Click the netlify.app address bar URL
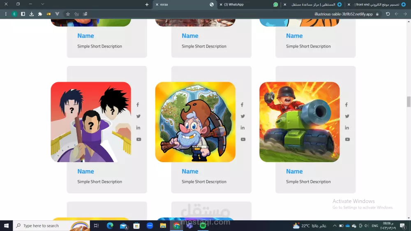 click(x=343, y=14)
